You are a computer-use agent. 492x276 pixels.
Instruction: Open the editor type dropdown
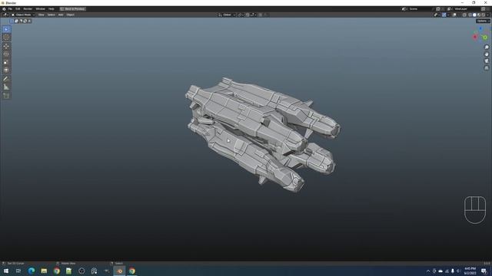5,15
